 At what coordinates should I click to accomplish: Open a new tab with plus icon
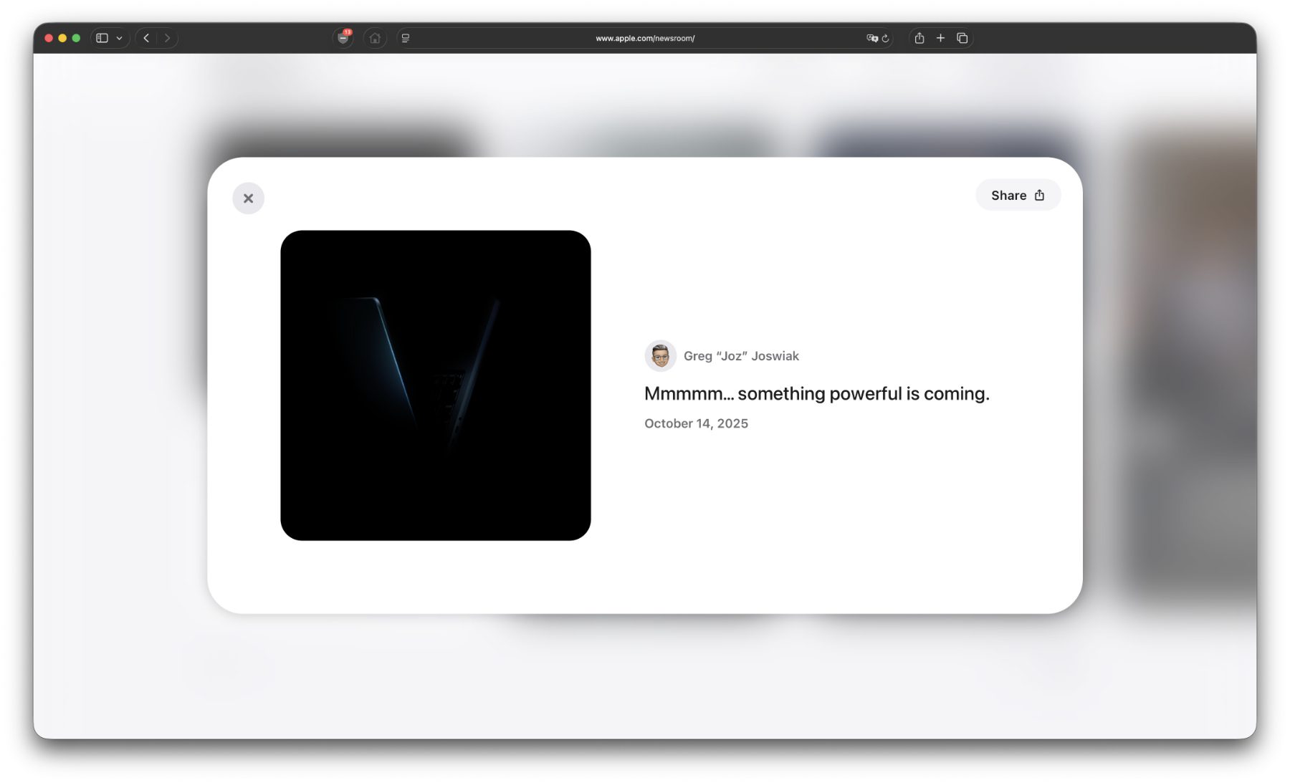pyautogui.click(x=940, y=38)
